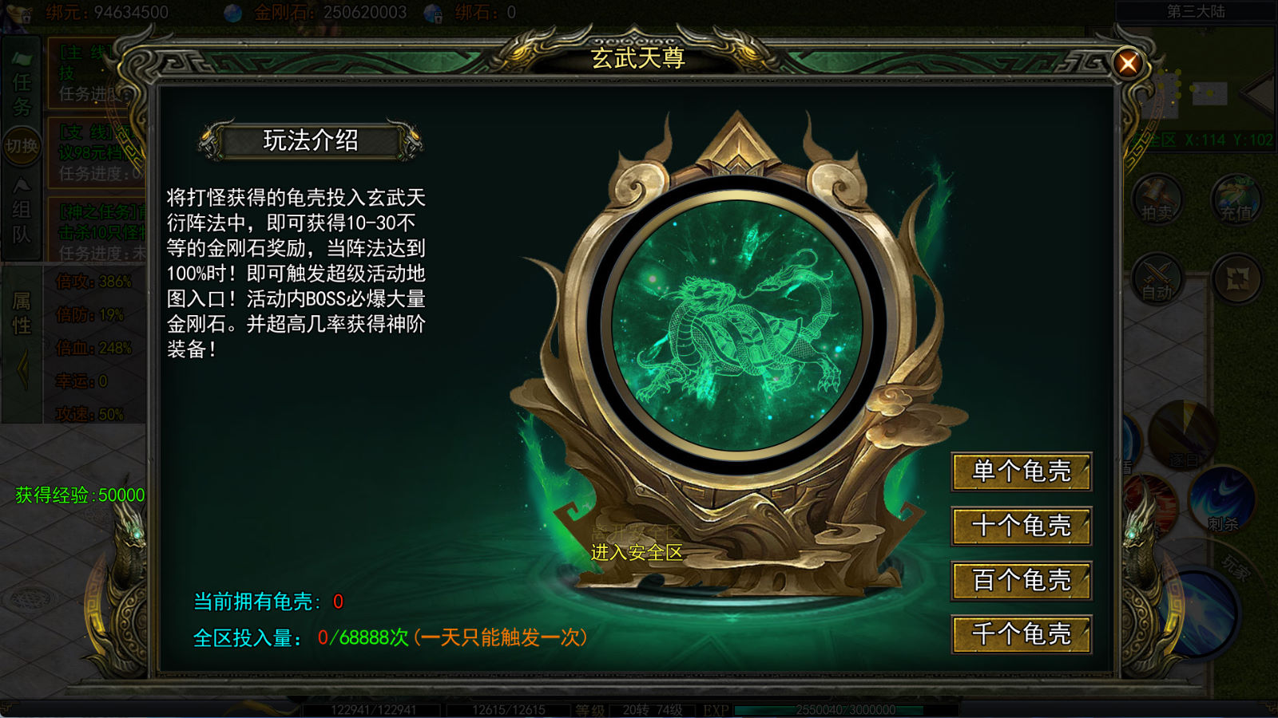Click the square pinwheel icon beside 自动
Screen dimensions: 1278x718
coord(1236,278)
